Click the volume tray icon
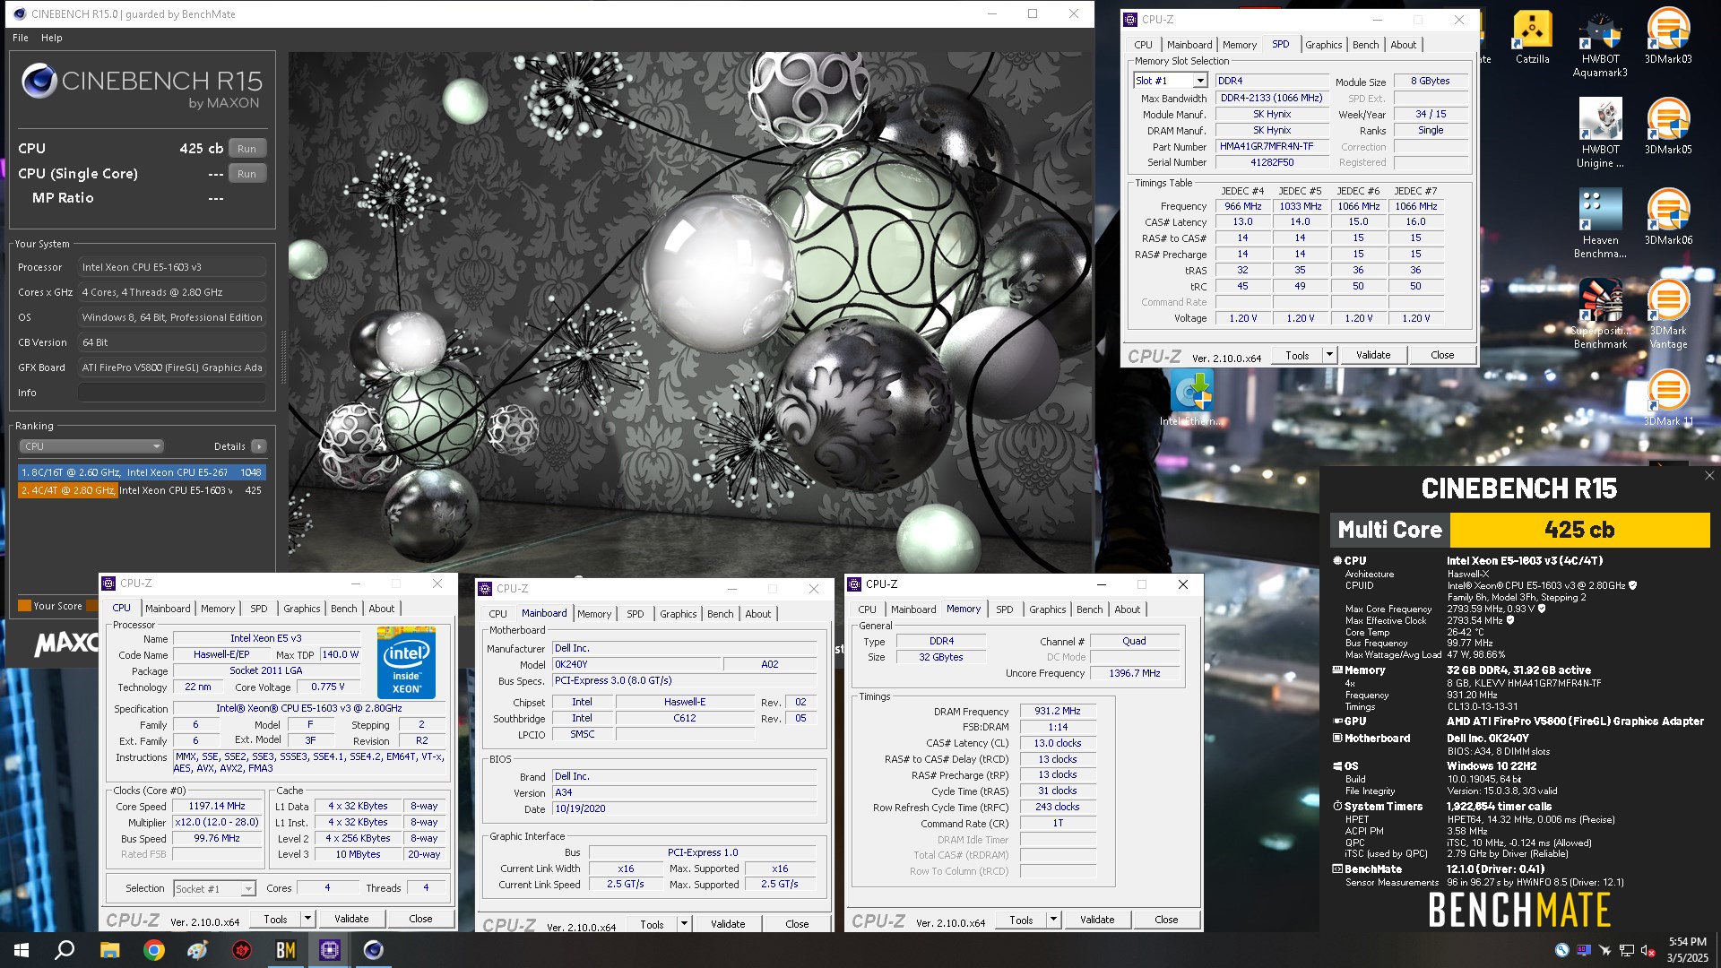 click(x=1647, y=951)
